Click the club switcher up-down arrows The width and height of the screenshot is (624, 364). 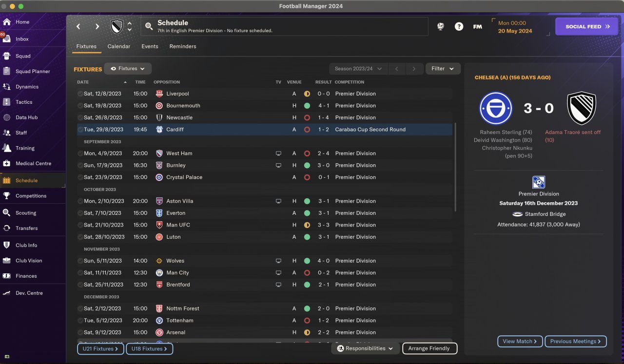click(130, 26)
